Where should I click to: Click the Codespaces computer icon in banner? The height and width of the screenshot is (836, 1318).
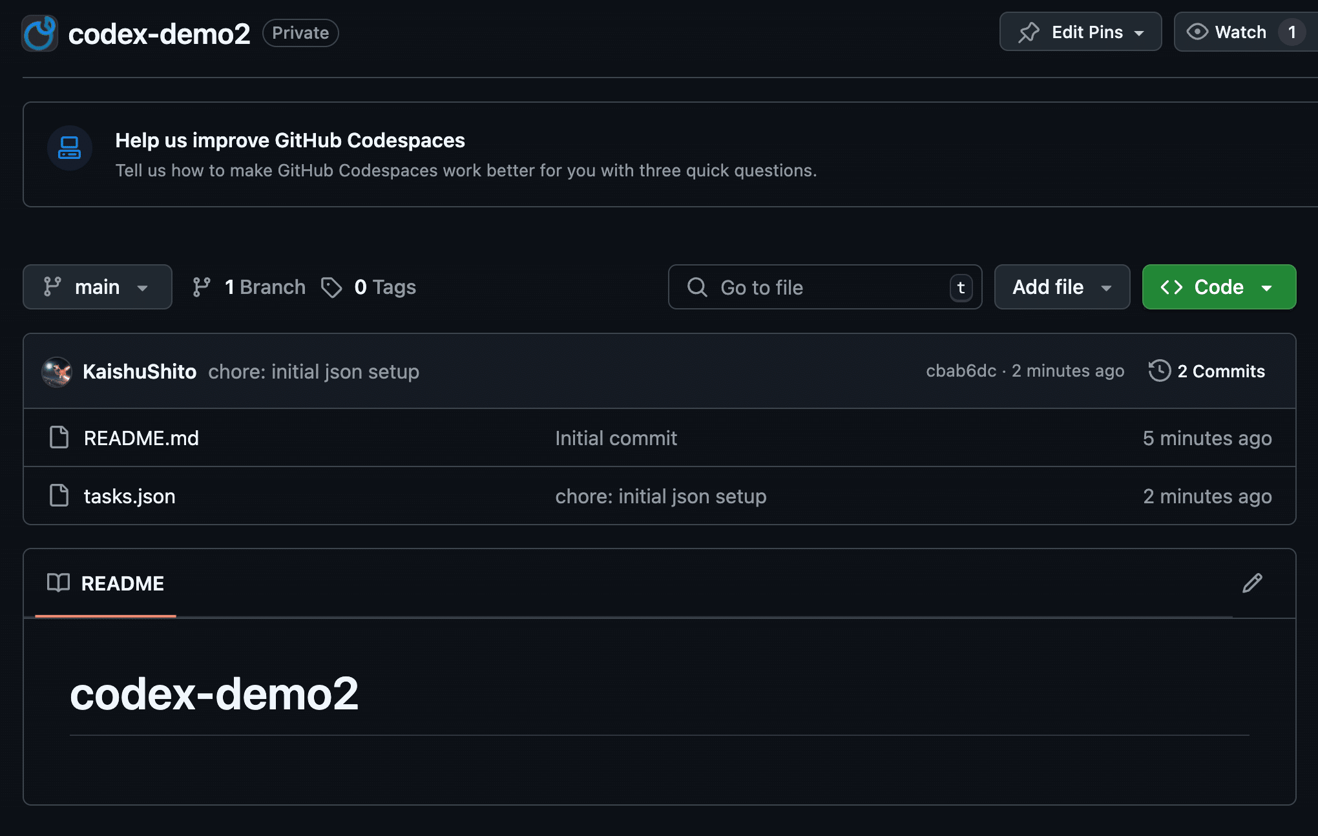69,148
